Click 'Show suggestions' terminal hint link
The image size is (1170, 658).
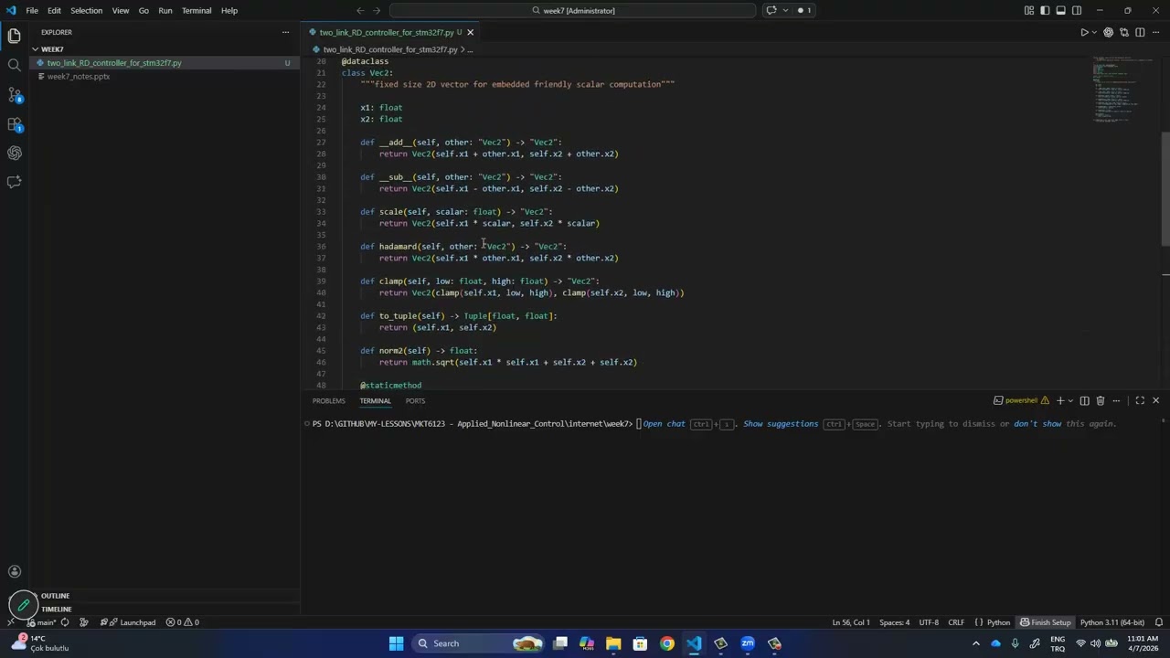click(x=781, y=424)
